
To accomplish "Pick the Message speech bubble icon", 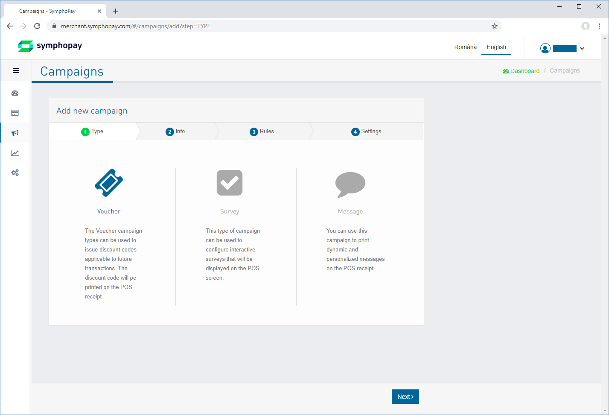I will (x=350, y=184).
